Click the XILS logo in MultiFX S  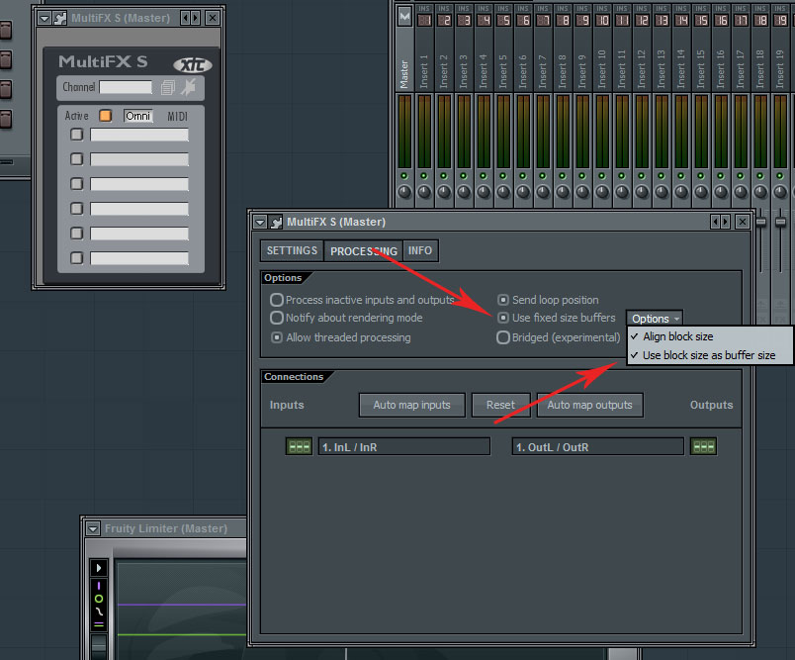click(x=193, y=65)
